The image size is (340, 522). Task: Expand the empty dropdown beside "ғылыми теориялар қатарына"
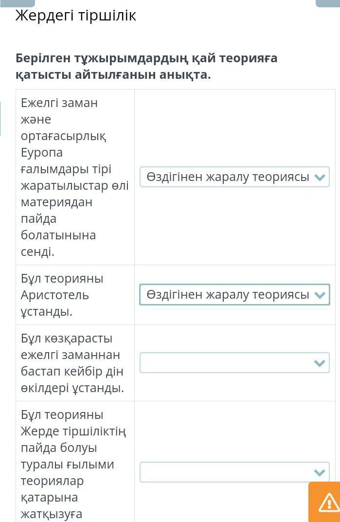click(x=234, y=472)
